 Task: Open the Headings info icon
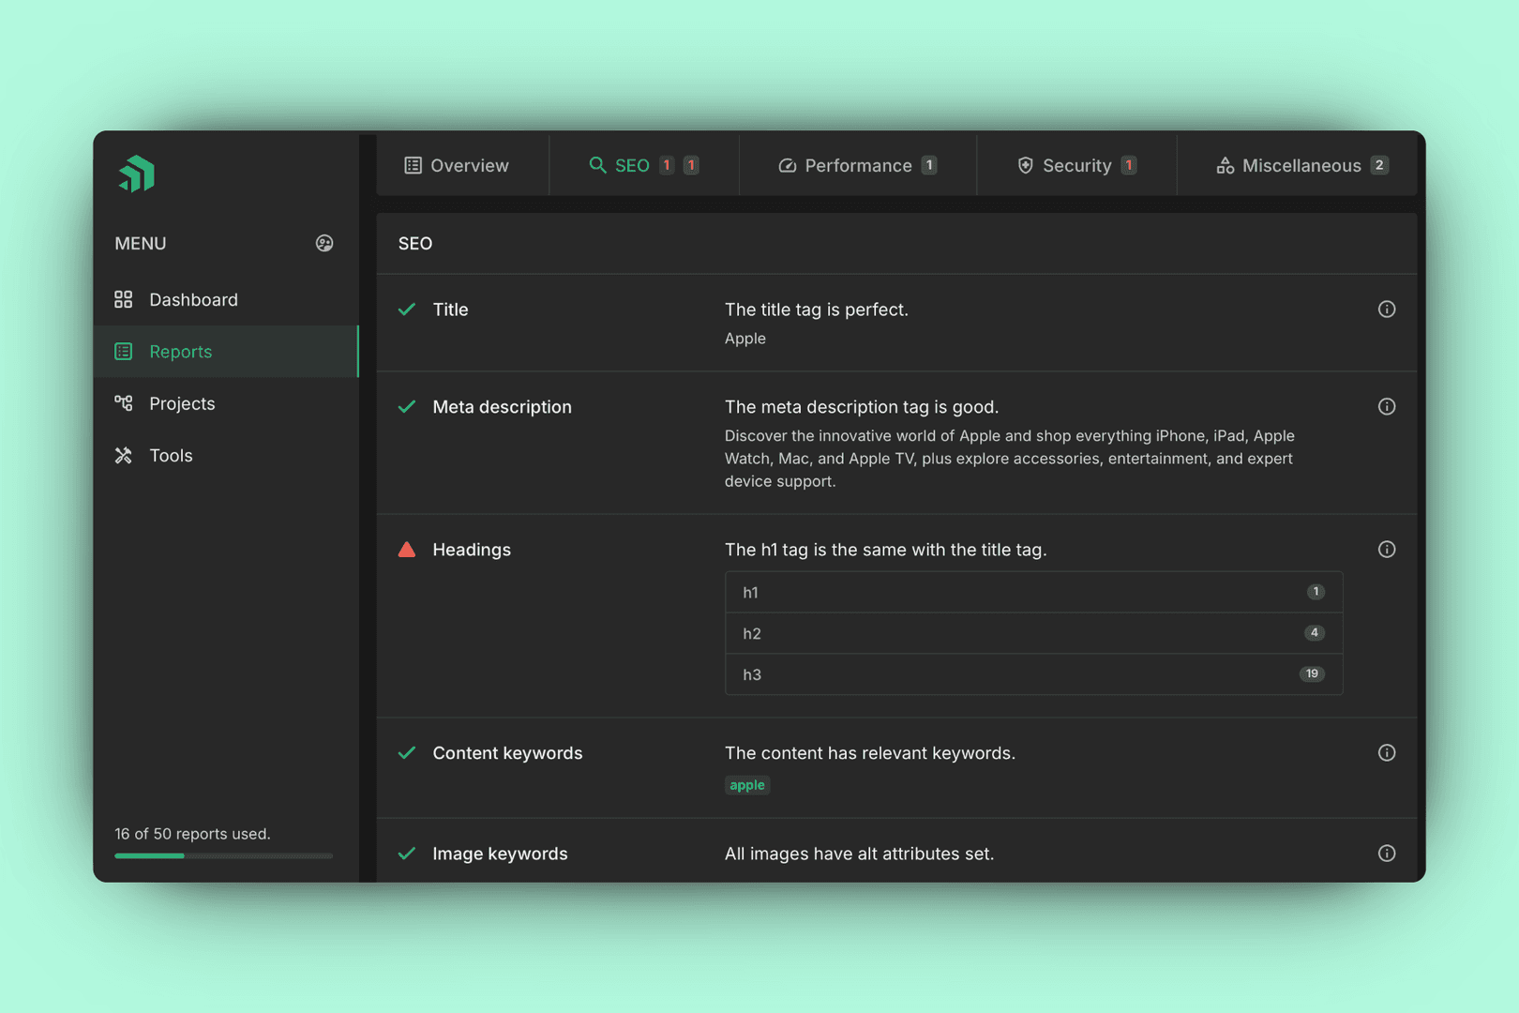tap(1387, 550)
